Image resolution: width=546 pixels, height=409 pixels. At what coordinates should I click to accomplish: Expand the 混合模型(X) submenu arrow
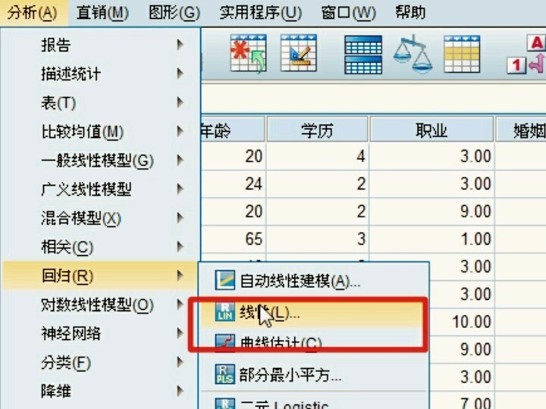(x=180, y=217)
